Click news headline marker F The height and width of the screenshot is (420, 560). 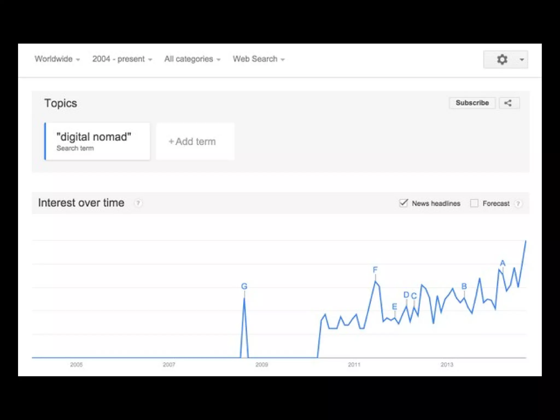coord(375,270)
